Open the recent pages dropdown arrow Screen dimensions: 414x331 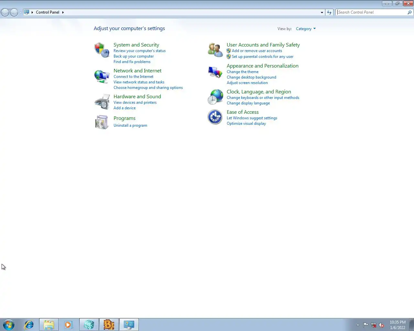(x=20, y=12)
